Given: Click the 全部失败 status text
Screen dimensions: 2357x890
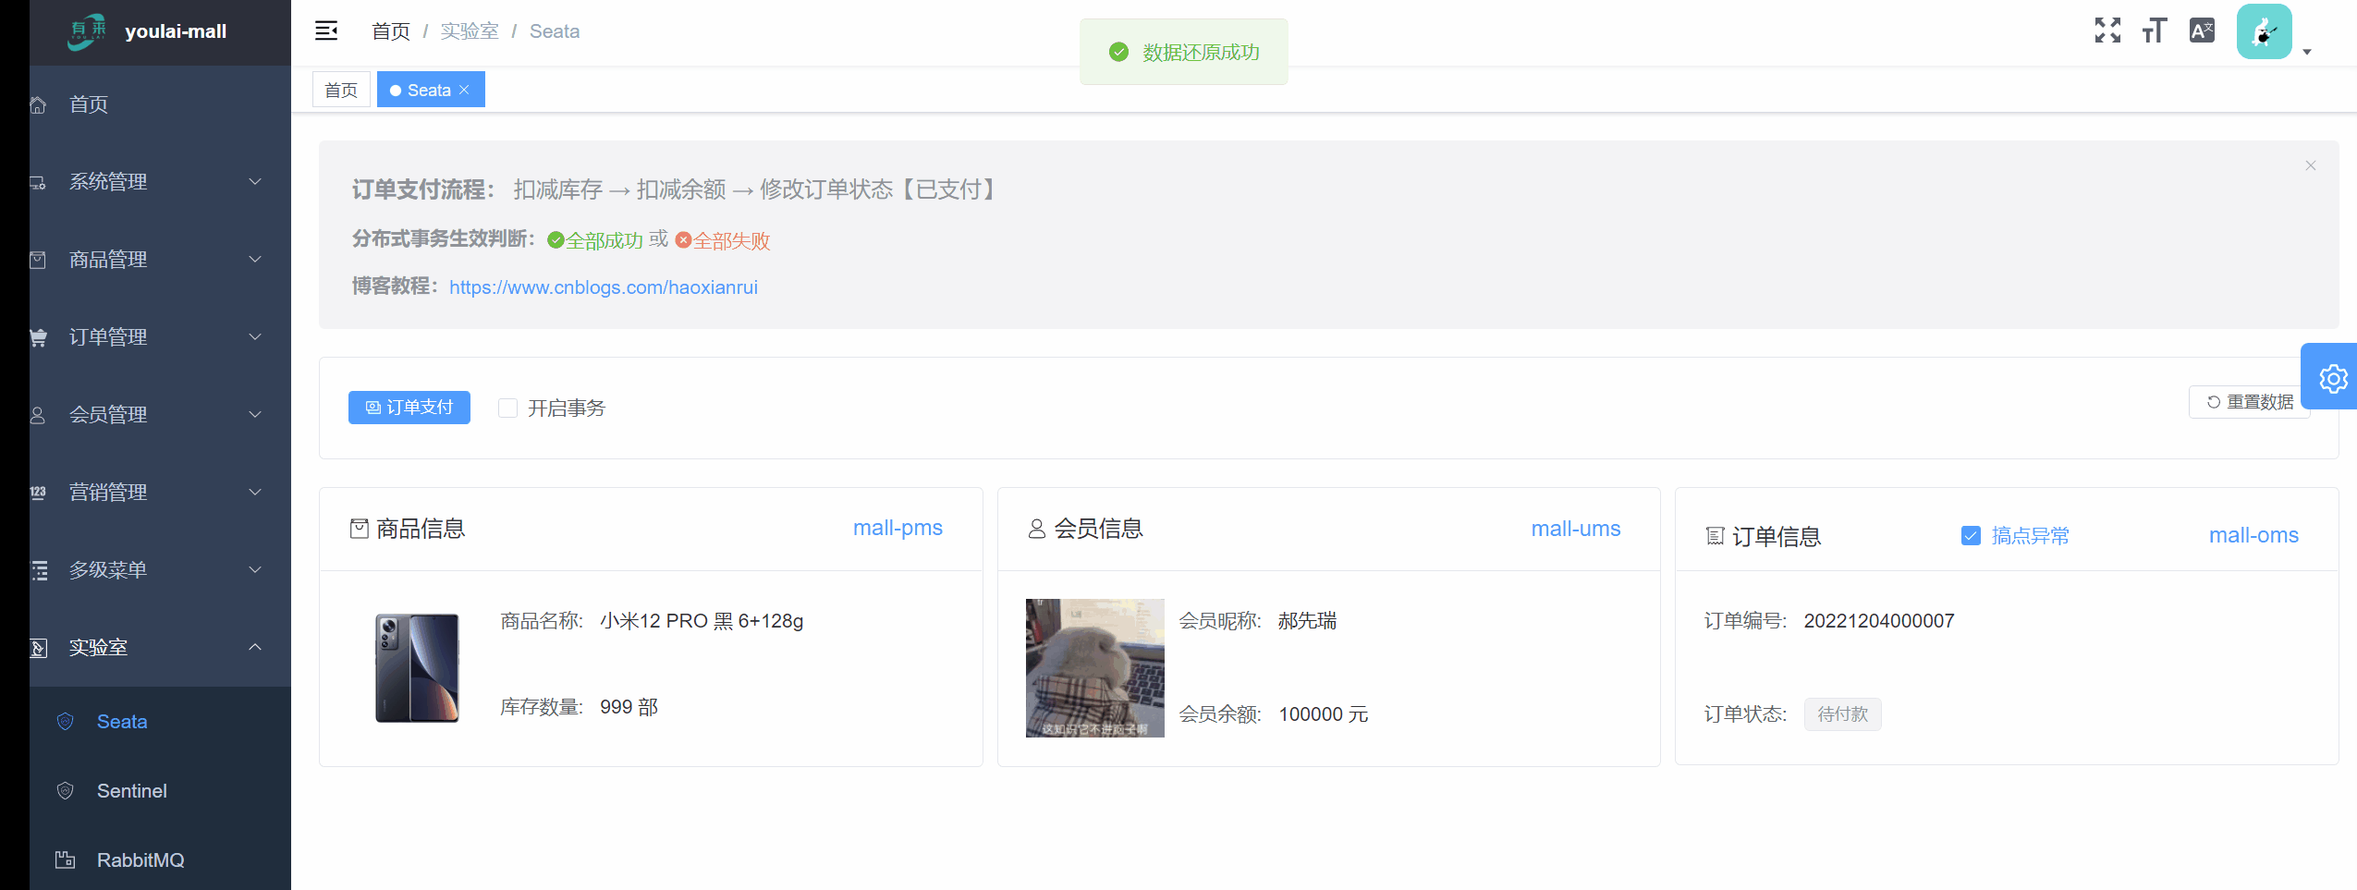Looking at the screenshot, I should point(731,240).
